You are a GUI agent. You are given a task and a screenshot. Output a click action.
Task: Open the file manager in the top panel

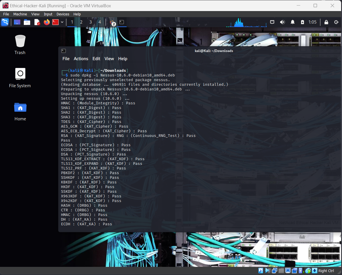27,22
